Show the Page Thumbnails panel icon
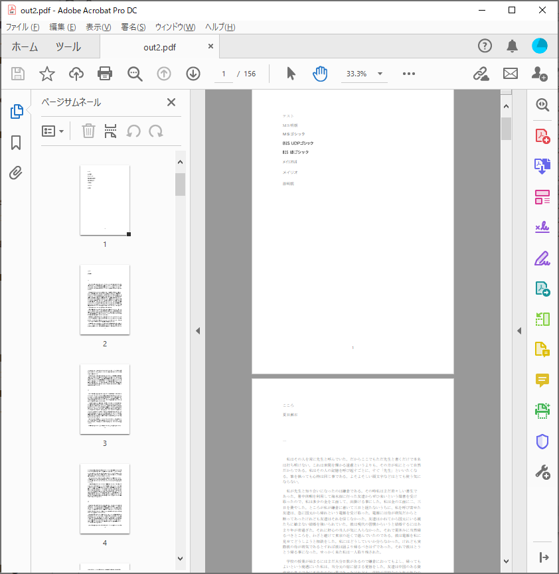Screen dimensions: 559x574 (17, 111)
